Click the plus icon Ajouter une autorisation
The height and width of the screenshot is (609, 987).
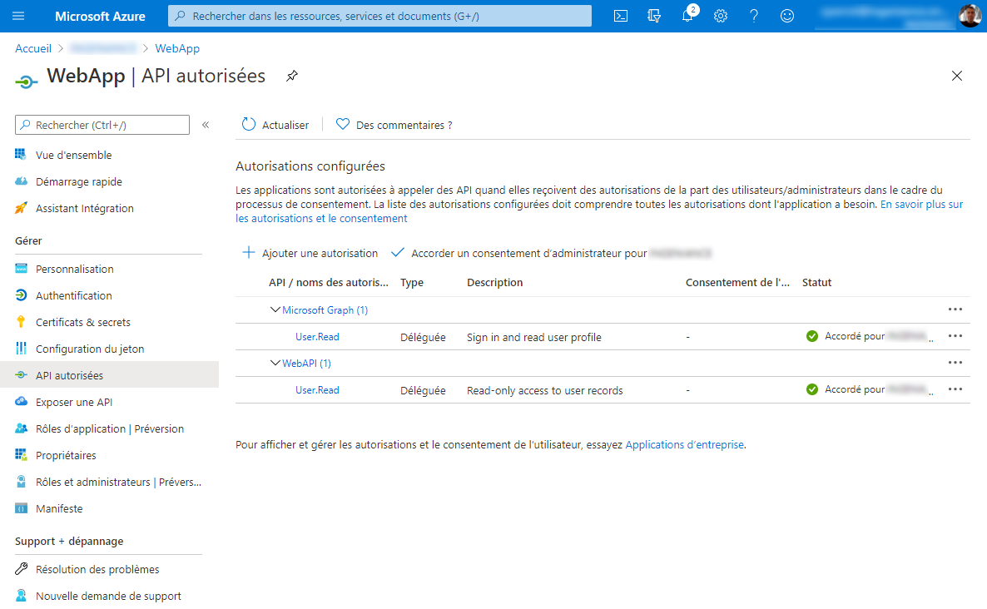pyautogui.click(x=249, y=253)
